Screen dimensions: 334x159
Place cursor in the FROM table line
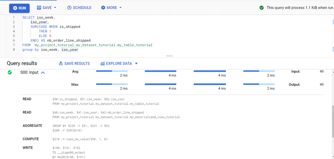click(x=88, y=45)
